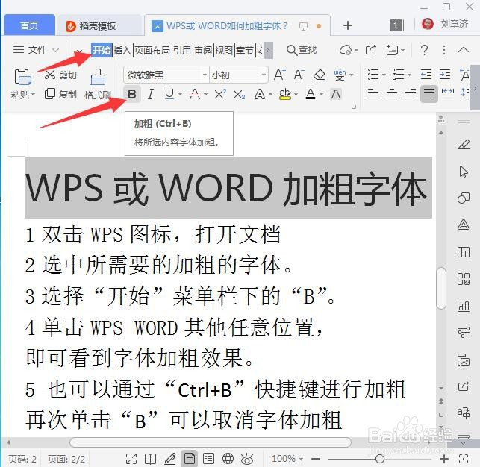Image resolution: width=480 pixels, height=467 pixels.
Task: Toggle character shading button
Action: (x=336, y=94)
